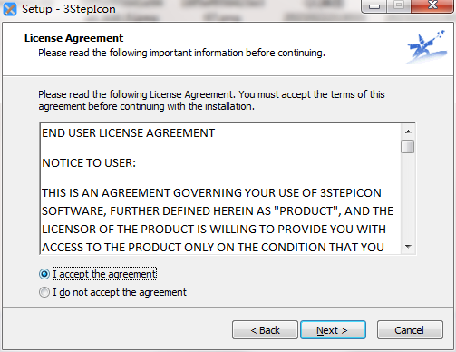Click the license text scrollbar thumb
The width and height of the screenshot is (456, 352).
(408, 146)
